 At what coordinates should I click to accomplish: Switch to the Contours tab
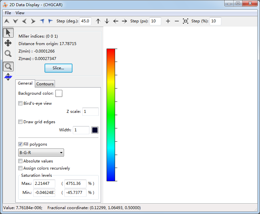45,84
